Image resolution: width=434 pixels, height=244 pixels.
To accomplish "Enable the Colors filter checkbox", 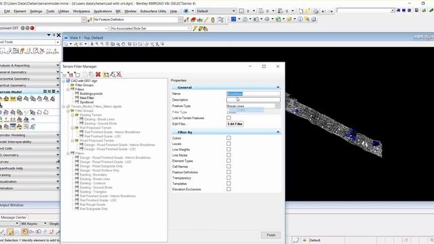I will (229, 138).
